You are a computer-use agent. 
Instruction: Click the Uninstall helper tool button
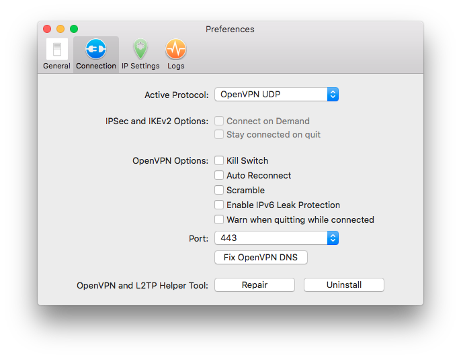coord(344,285)
